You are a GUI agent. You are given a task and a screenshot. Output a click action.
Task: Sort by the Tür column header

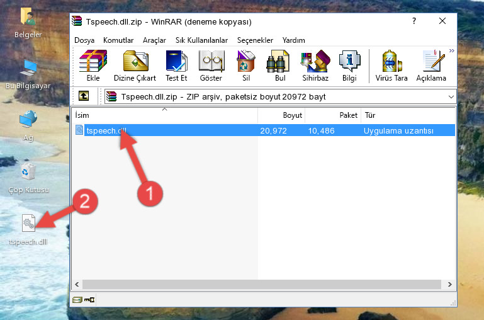click(x=408, y=115)
